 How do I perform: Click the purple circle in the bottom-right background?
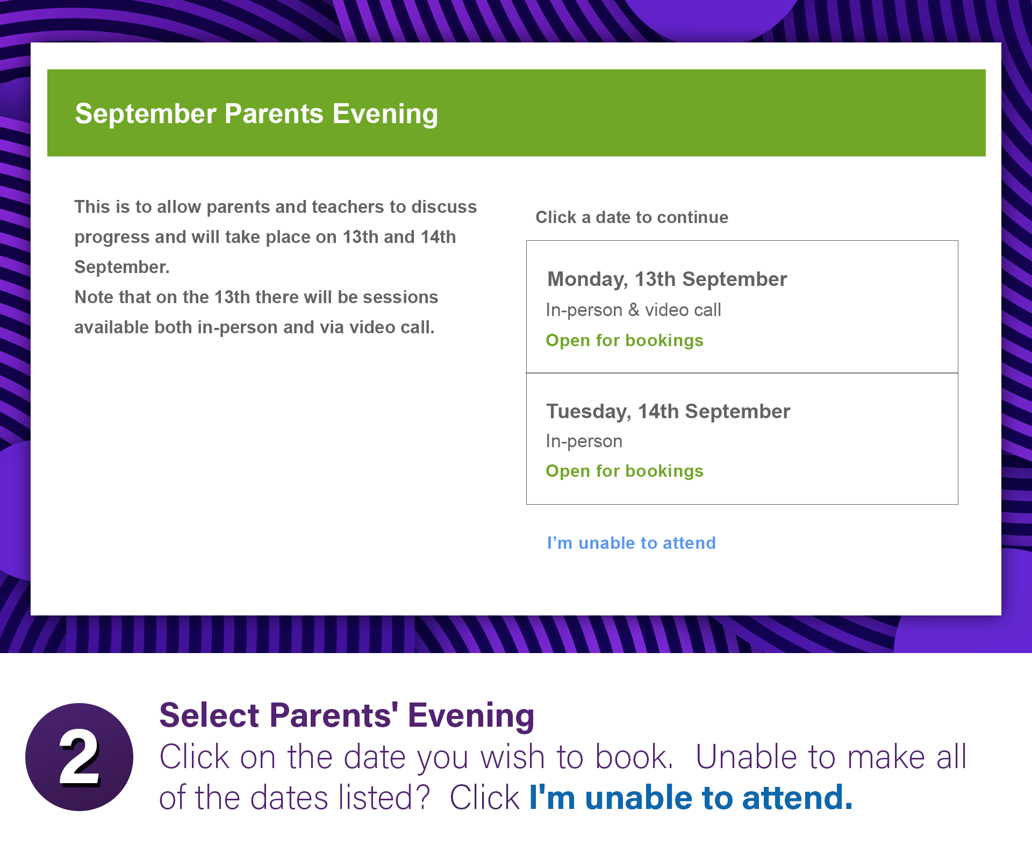(962, 634)
